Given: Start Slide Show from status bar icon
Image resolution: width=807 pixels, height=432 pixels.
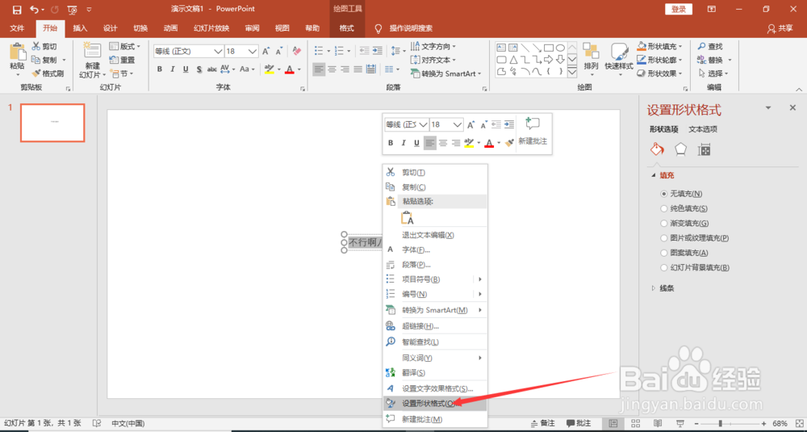Looking at the screenshot, I should [679, 423].
